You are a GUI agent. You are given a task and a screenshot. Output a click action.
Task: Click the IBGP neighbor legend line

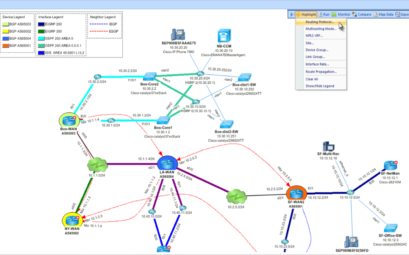point(99,24)
